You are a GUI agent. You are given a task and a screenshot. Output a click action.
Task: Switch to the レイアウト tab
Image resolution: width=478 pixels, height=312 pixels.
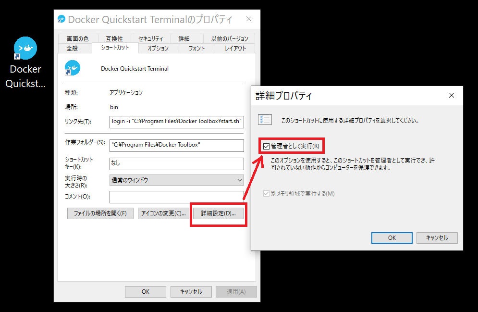[235, 48]
